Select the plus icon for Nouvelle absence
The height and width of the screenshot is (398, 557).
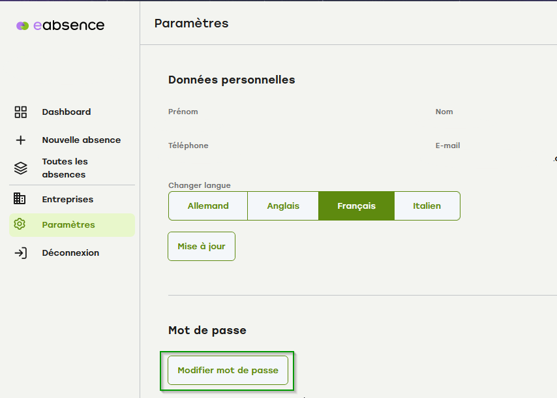tap(21, 140)
